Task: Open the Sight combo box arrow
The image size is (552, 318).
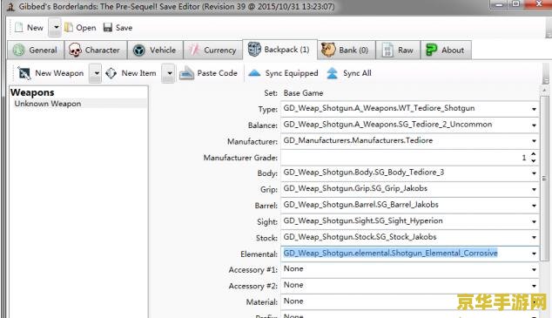Action: click(534, 222)
